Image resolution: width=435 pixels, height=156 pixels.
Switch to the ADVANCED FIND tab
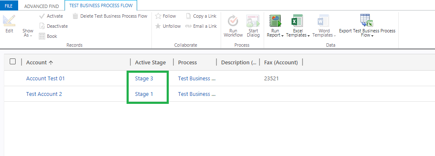(x=42, y=6)
